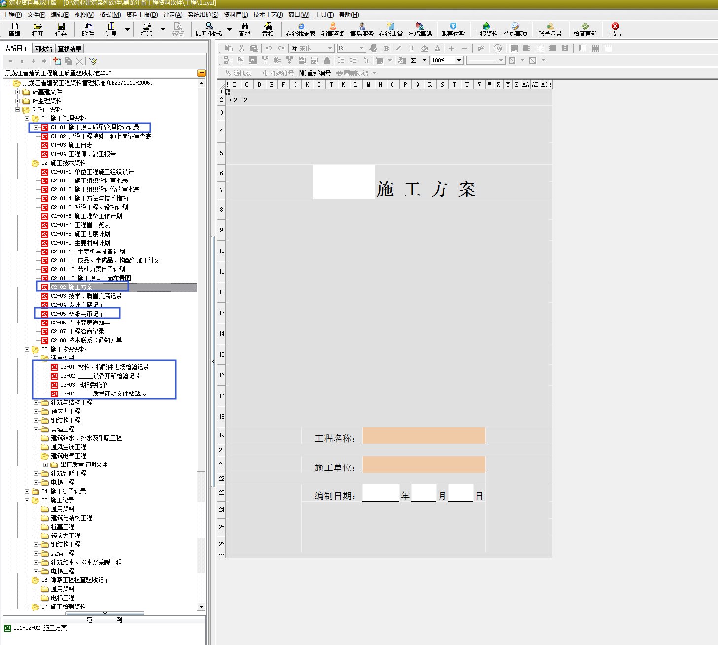Open the font size 18 dropdown
The image size is (718, 645).
[x=361, y=48]
